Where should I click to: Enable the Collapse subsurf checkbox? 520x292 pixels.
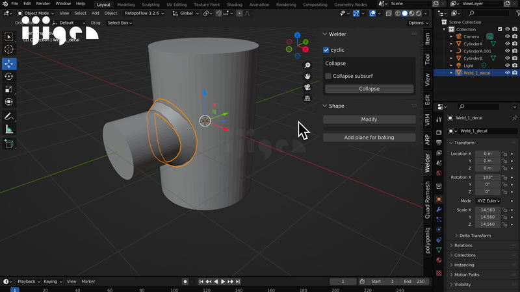328,76
